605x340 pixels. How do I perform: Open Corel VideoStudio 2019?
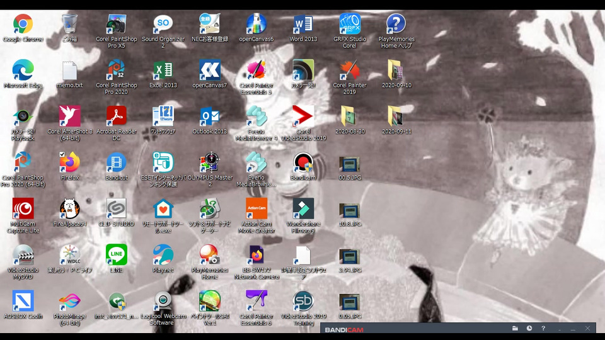[303, 116]
